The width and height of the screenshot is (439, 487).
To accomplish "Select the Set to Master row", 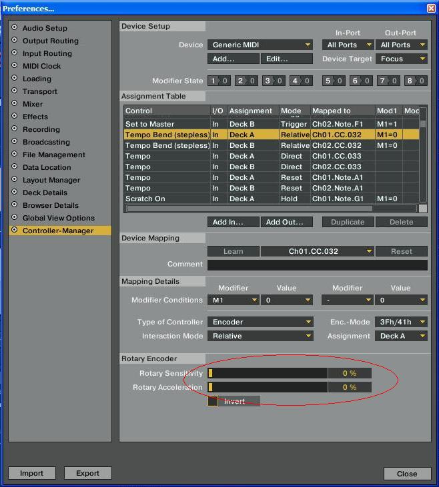I will 272,124.
